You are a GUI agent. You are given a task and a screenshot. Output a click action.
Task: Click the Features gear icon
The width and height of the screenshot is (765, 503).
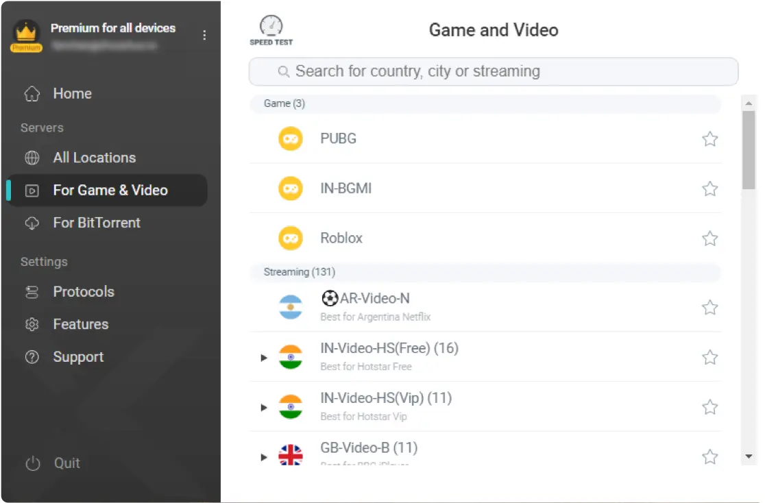pyautogui.click(x=32, y=324)
